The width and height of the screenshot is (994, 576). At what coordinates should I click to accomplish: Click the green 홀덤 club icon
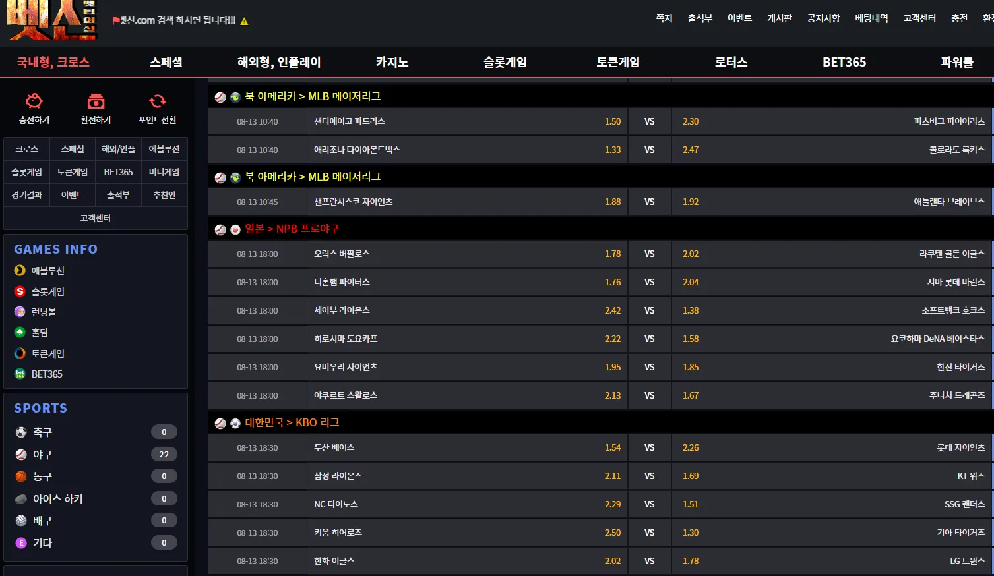coord(20,332)
